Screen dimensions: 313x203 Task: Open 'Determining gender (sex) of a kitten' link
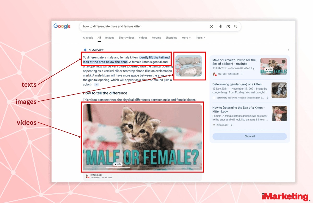pyautogui.click(x=237, y=84)
